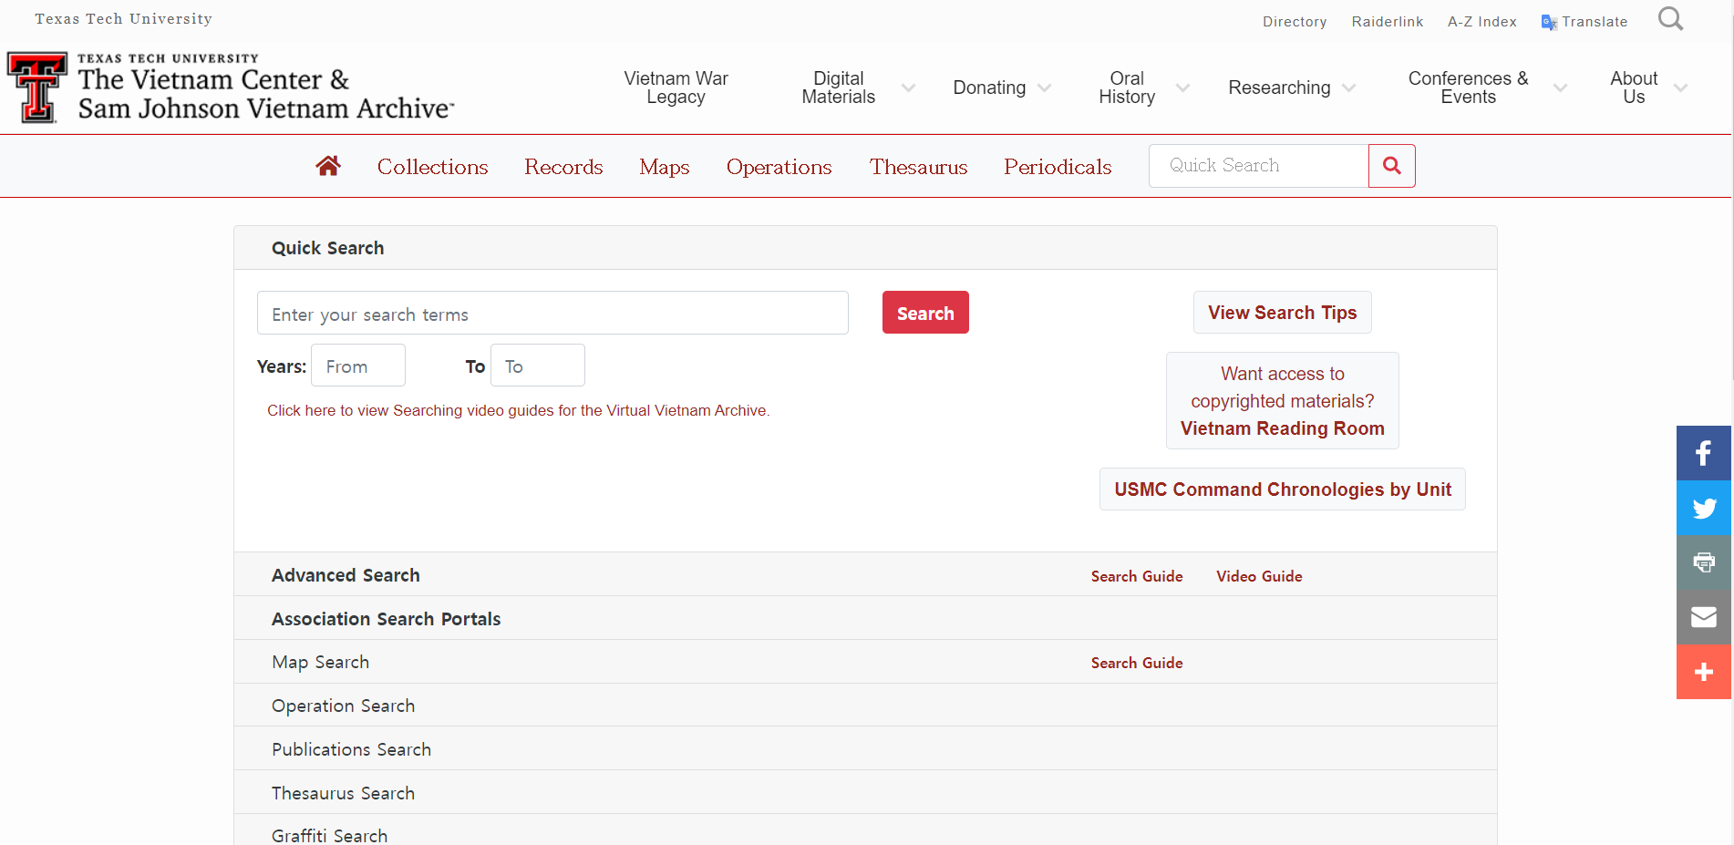Open View Search Tips button
The image size is (1734, 845).
pos(1282,313)
